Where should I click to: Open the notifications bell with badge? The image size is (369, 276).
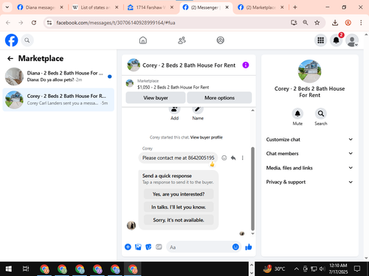[337, 40]
